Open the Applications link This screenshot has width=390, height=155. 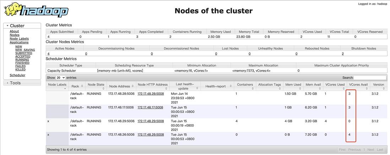click(x=19, y=42)
